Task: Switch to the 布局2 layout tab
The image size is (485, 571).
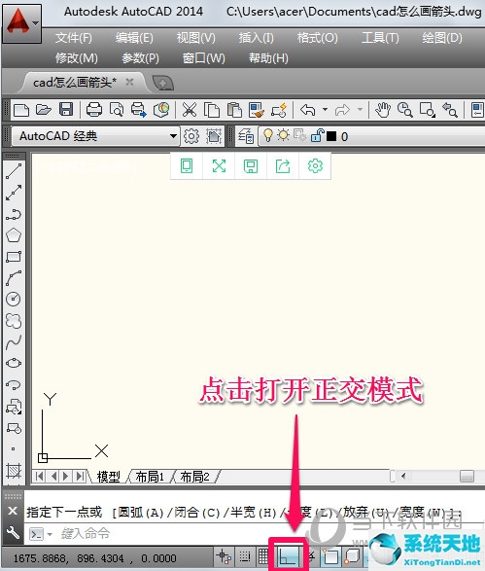Action: coord(195,477)
